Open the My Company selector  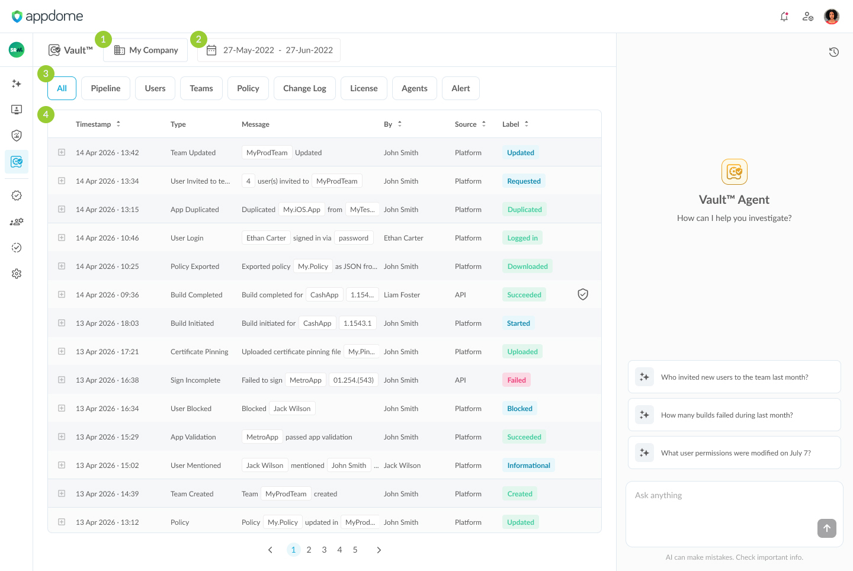coord(146,50)
